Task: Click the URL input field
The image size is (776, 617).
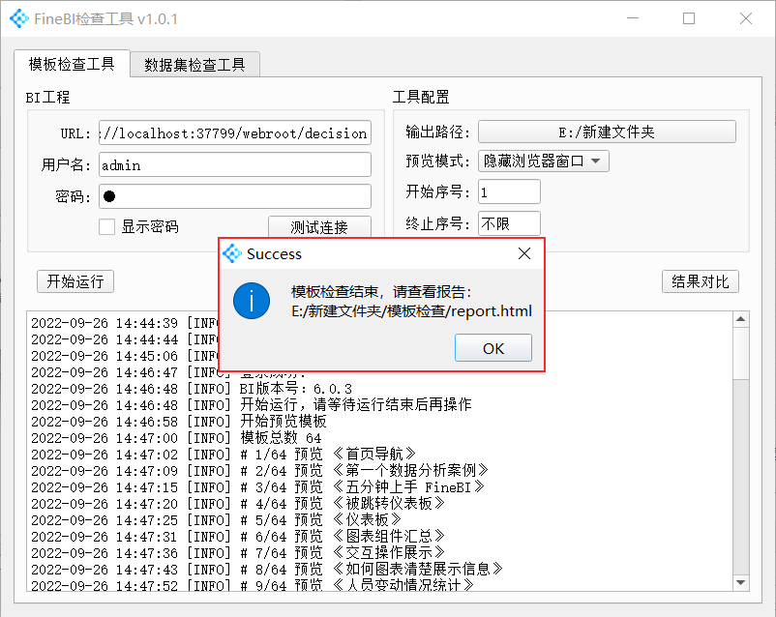Action: (235, 133)
